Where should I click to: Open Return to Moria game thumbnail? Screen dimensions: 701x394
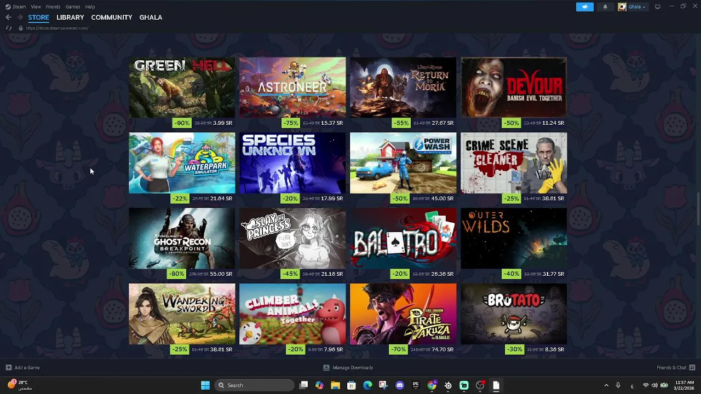click(403, 88)
